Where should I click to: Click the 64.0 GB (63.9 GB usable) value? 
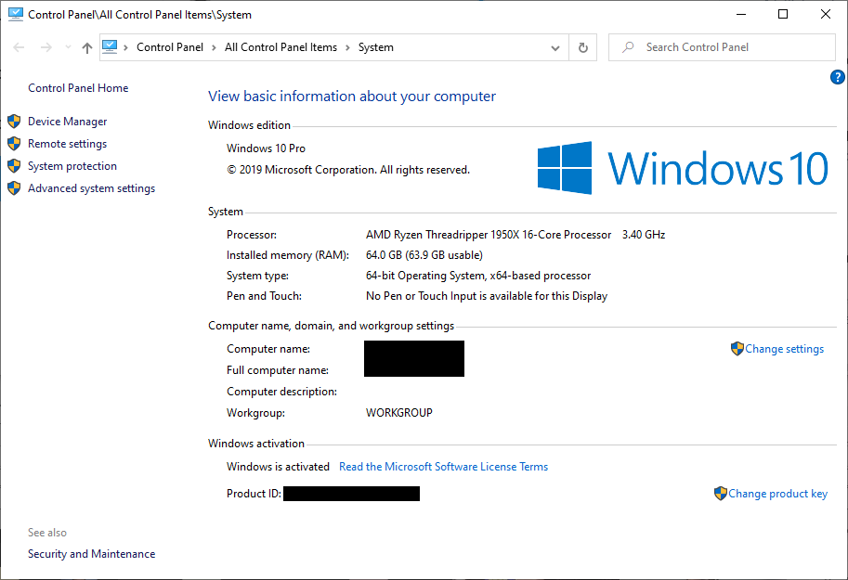[424, 255]
